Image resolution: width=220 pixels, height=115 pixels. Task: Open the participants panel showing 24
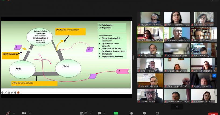(x=82, y=113)
